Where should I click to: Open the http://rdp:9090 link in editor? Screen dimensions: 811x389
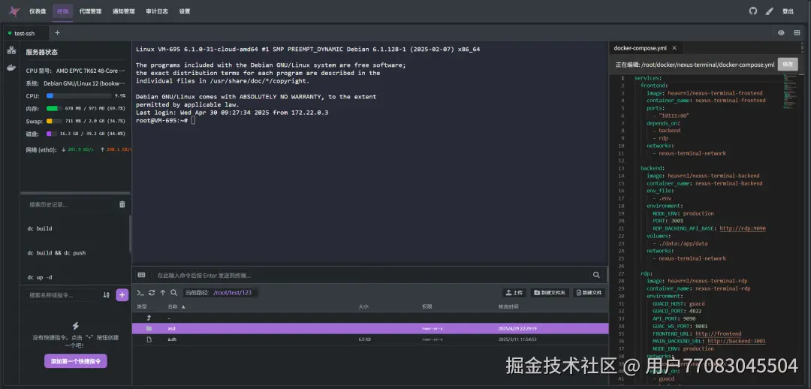coord(743,228)
